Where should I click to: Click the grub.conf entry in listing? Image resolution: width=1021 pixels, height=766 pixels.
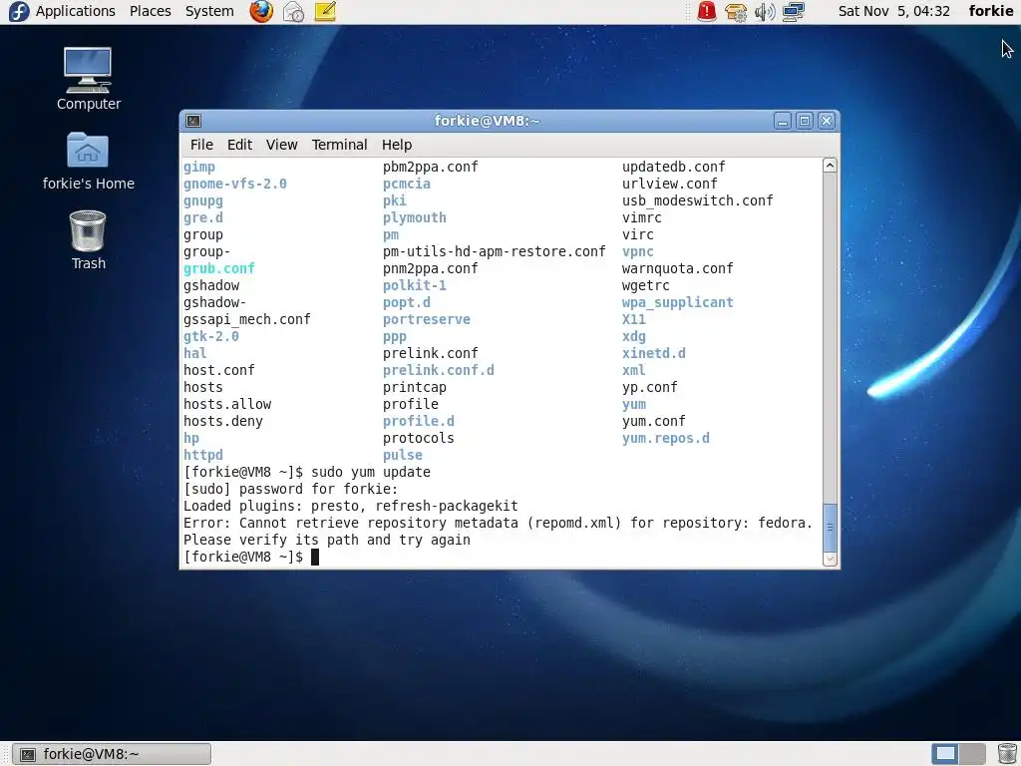coord(218,268)
